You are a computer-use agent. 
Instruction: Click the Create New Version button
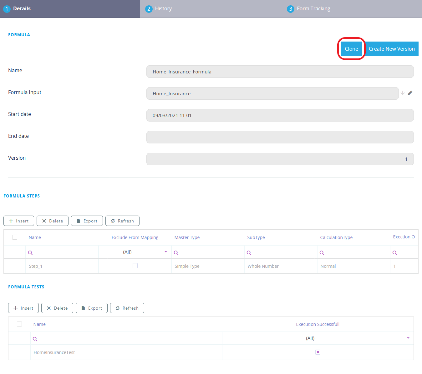(x=391, y=49)
